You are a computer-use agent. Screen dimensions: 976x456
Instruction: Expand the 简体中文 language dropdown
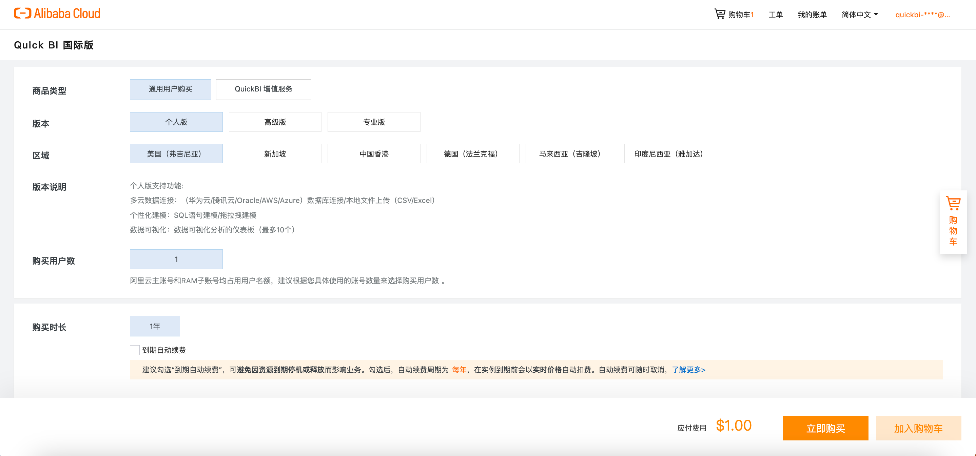tap(860, 15)
